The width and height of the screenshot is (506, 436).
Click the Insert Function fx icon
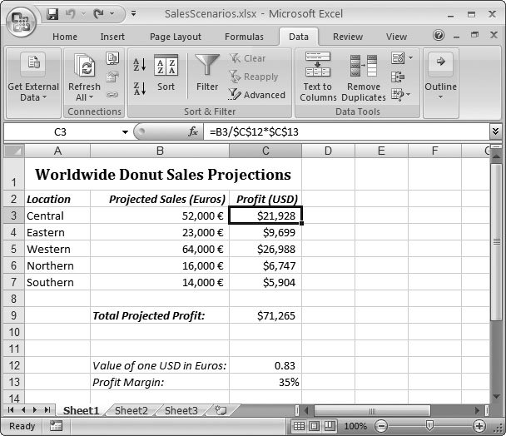[193, 131]
